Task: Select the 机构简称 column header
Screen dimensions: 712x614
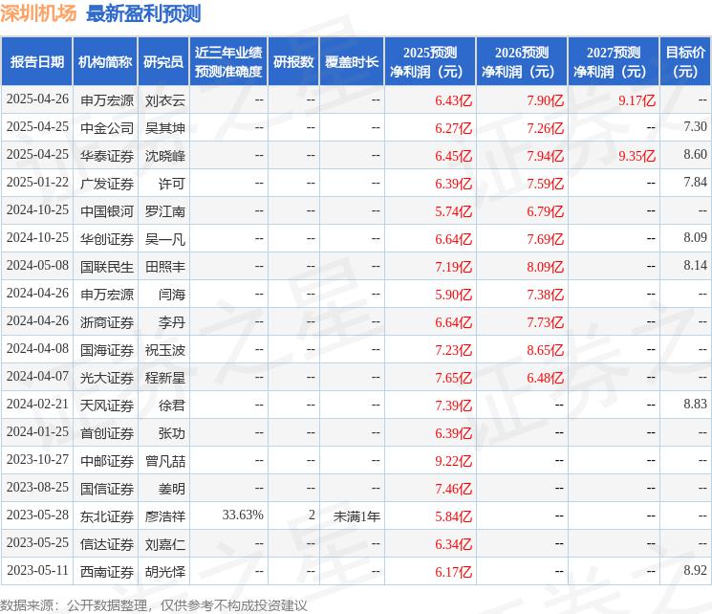Action: coord(105,62)
